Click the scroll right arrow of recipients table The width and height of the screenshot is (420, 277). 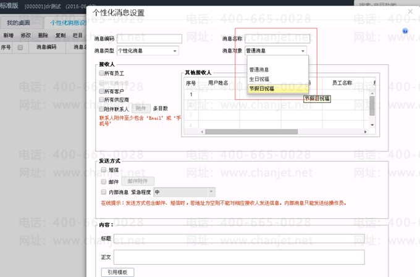pos(365,131)
